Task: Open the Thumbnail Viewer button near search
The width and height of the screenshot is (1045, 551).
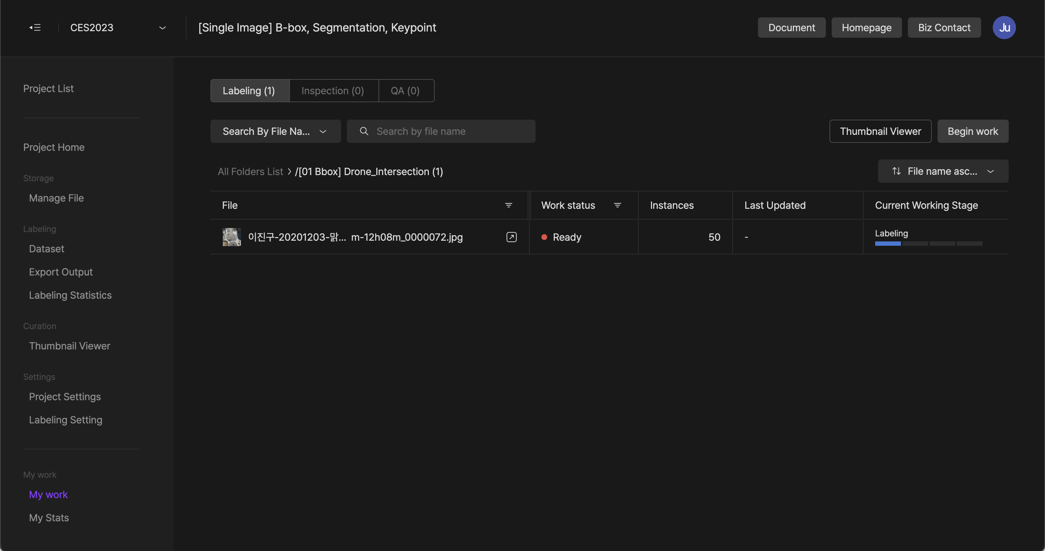Action: [x=880, y=131]
